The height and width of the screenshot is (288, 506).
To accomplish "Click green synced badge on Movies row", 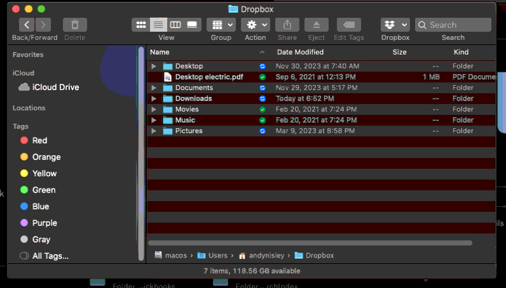I will coord(263,109).
